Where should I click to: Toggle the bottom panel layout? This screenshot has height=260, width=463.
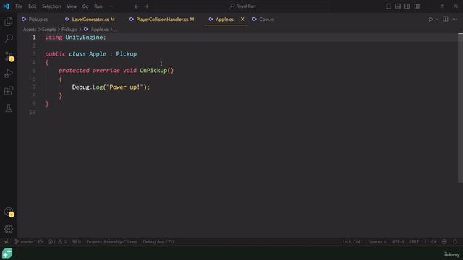pos(398,6)
